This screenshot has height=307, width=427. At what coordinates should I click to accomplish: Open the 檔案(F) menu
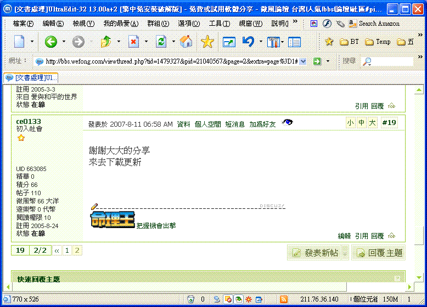click(x=23, y=24)
